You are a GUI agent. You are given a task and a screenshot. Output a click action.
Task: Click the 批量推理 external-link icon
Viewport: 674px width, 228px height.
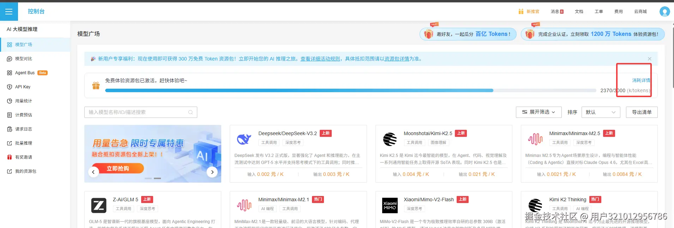click(x=10, y=143)
